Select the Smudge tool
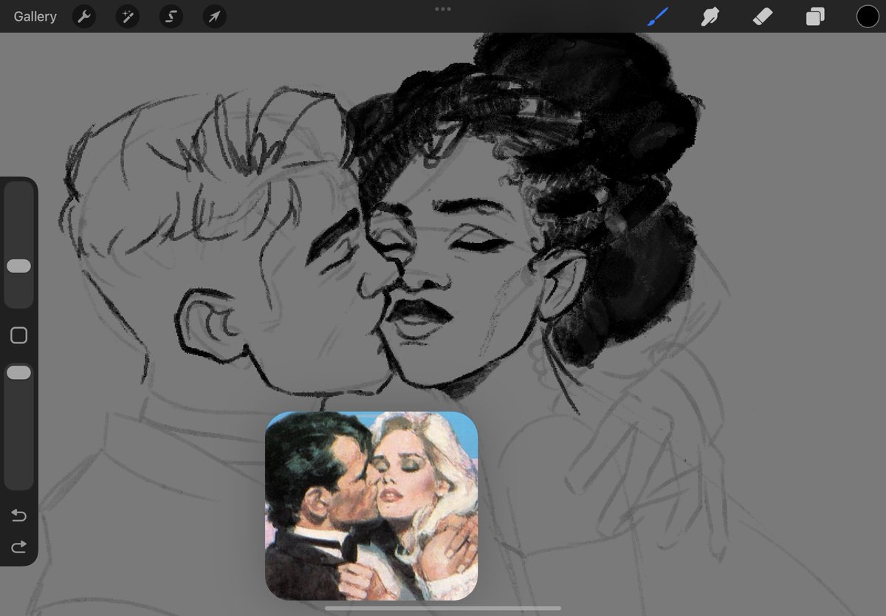 710,16
